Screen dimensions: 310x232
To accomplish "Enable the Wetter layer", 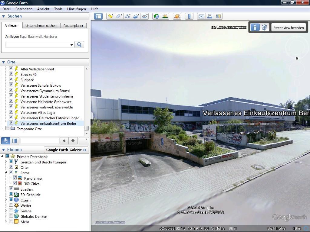I will point(11,205).
